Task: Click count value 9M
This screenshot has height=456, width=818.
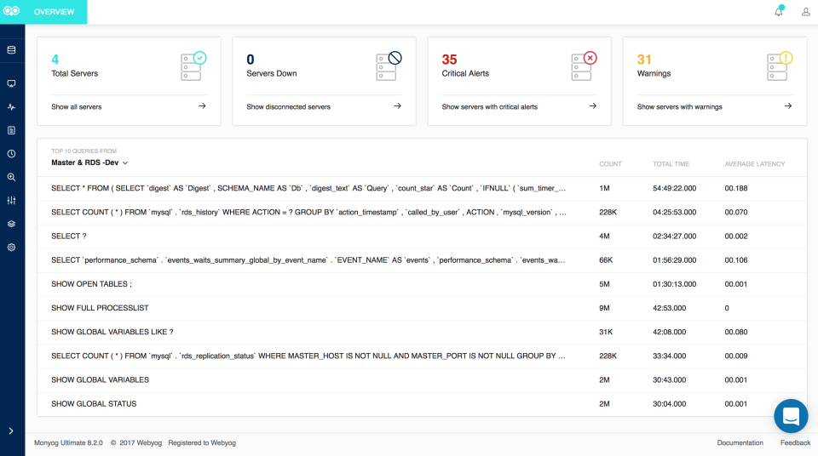Action: (604, 308)
